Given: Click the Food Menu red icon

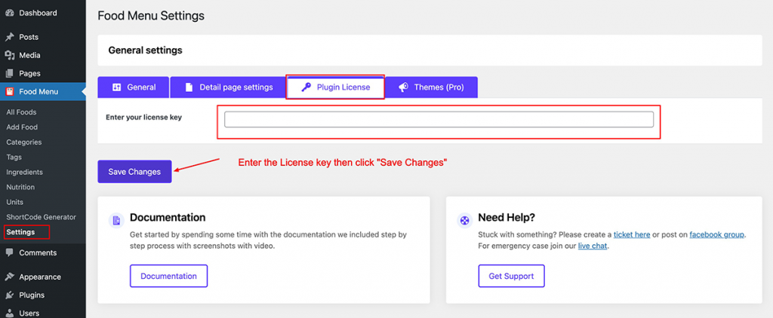Looking at the screenshot, I should tap(9, 92).
